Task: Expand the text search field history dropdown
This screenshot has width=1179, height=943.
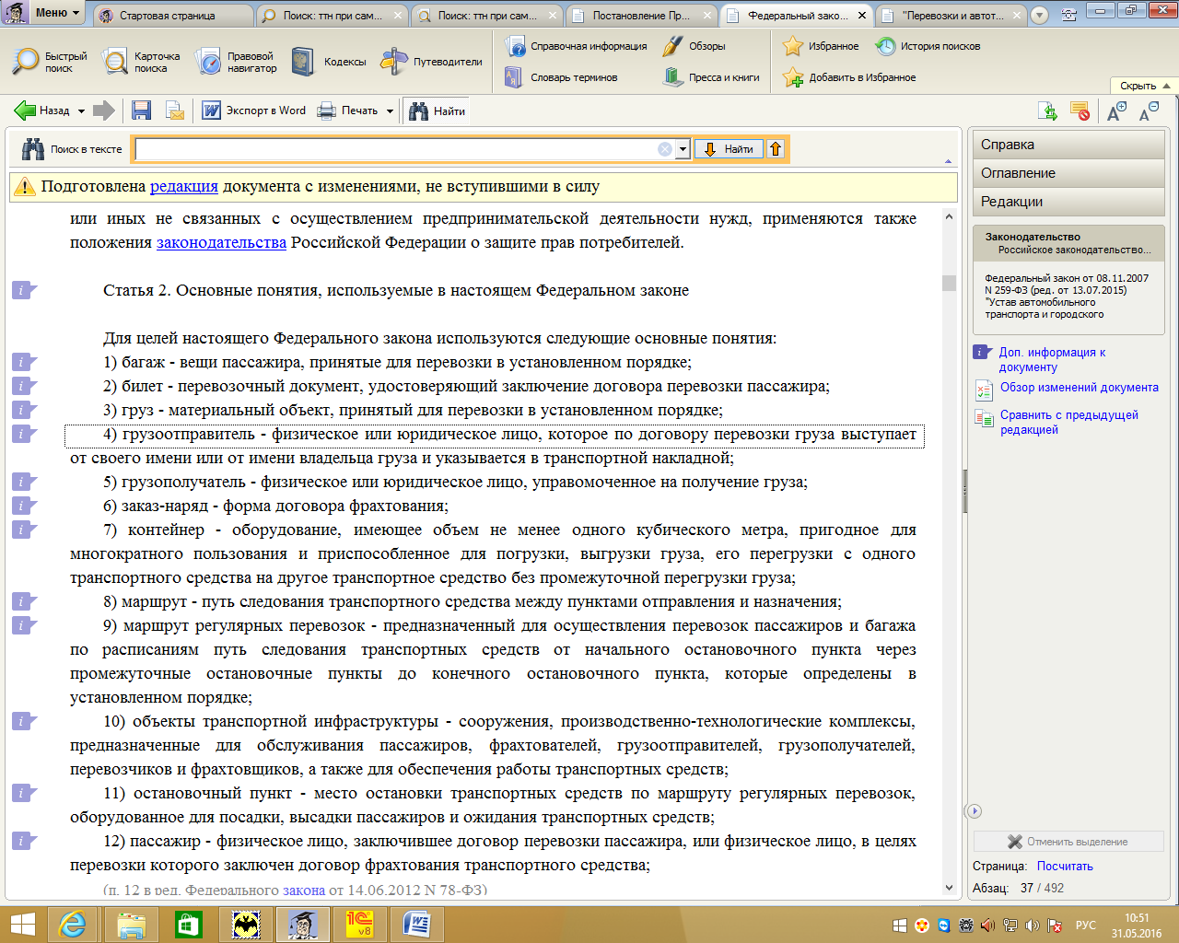Action: (683, 149)
